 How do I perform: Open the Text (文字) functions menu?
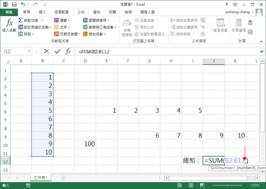[x=62, y=27]
